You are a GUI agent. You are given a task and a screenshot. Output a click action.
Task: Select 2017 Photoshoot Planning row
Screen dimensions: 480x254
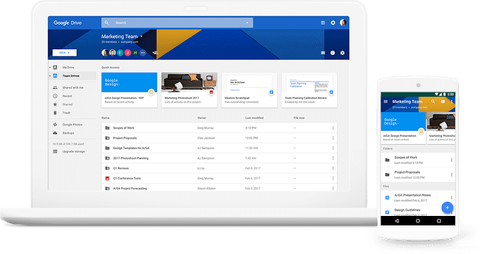(x=219, y=159)
